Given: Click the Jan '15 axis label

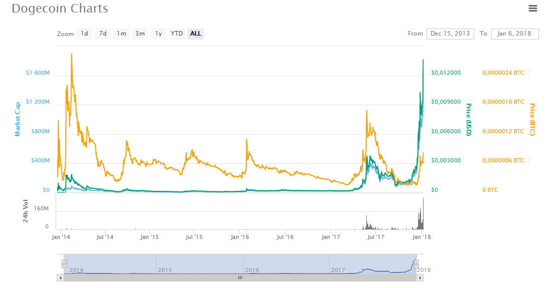Looking at the screenshot, I should coord(150,237).
